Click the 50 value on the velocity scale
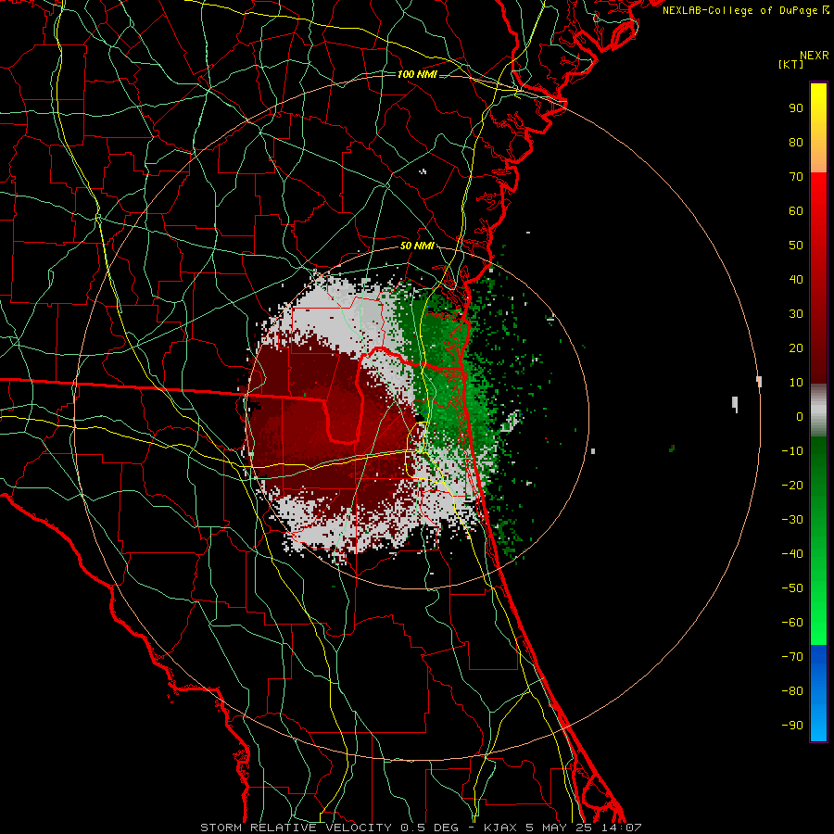The image size is (834, 834). click(x=796, y=246)
